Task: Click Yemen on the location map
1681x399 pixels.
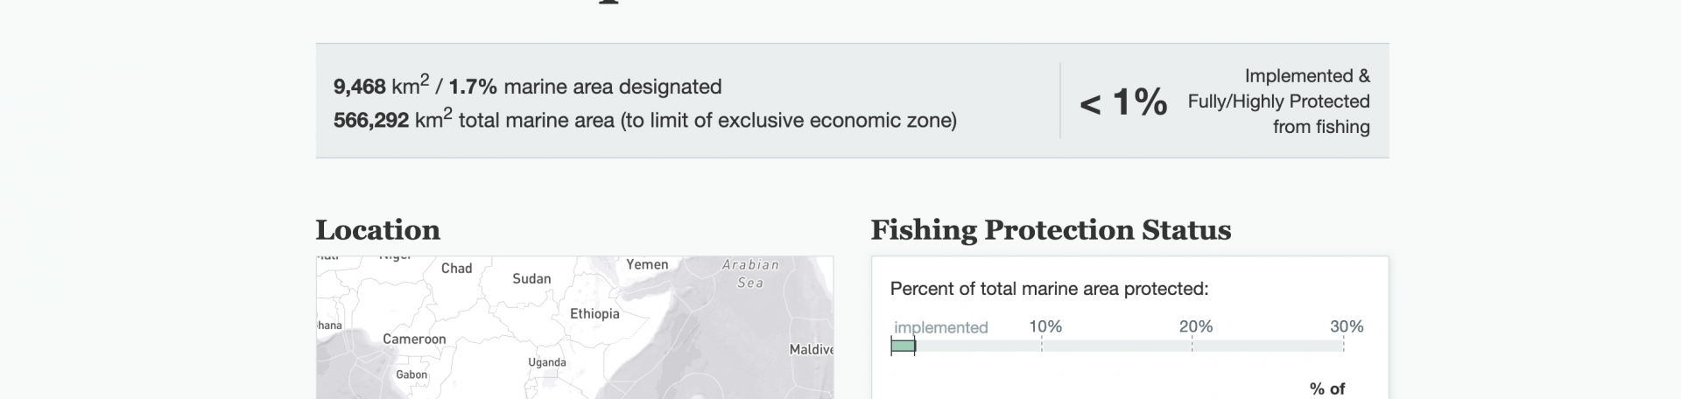Action: (647, 264)
